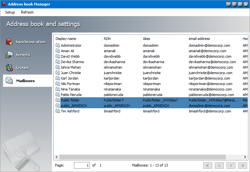Go to the previous page button
This screenshot has width=250, height=172.
[x=219, y=165]
